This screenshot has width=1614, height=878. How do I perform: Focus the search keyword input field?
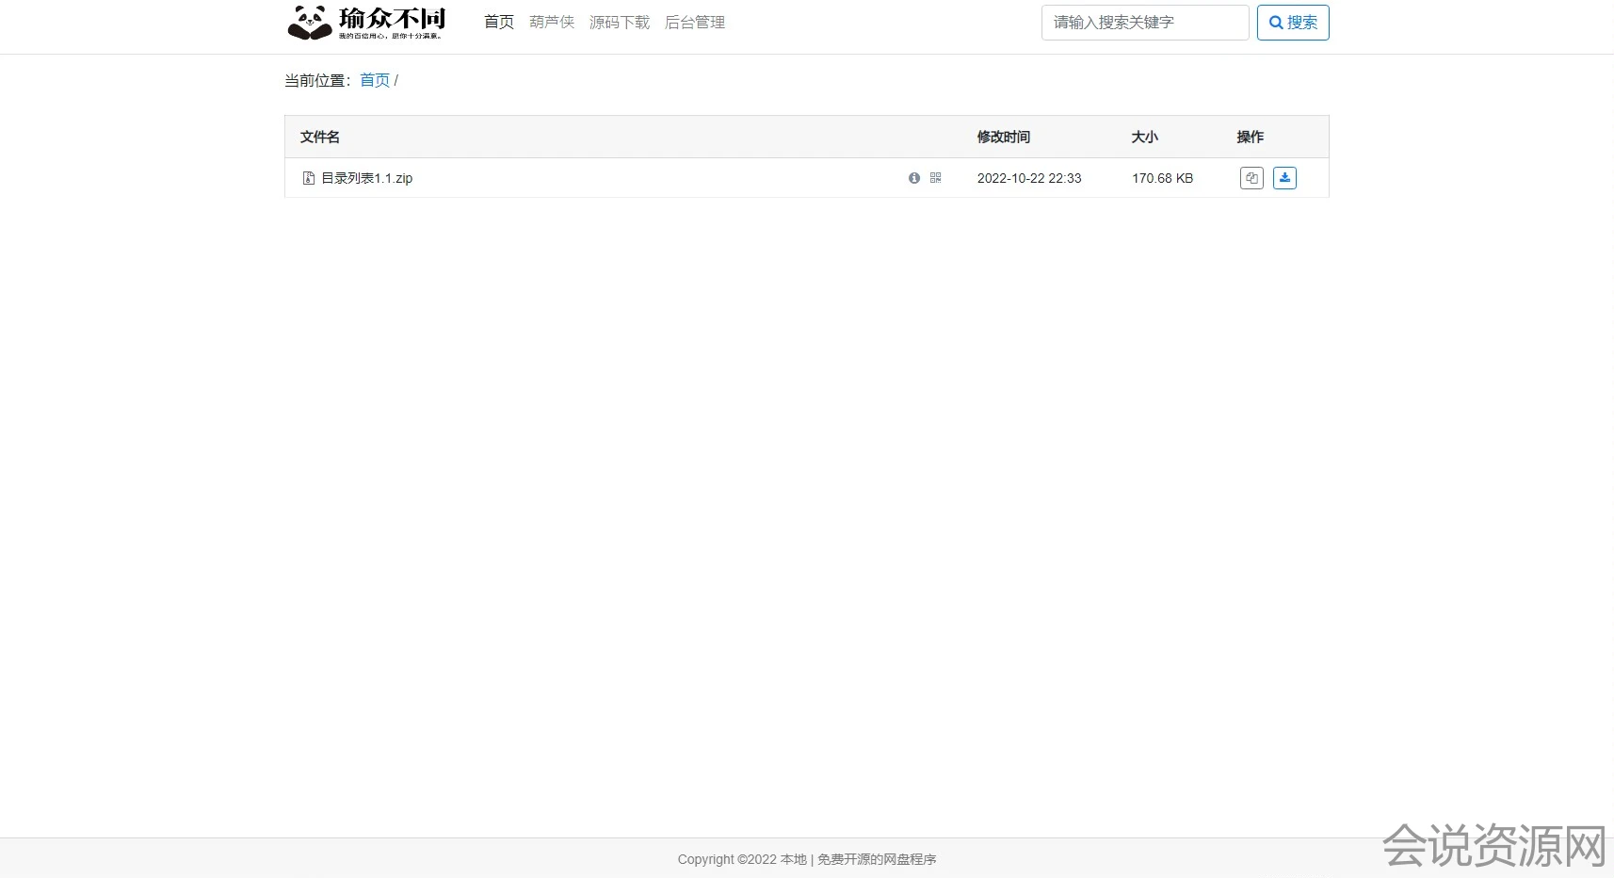click(x=1144, y=23)
